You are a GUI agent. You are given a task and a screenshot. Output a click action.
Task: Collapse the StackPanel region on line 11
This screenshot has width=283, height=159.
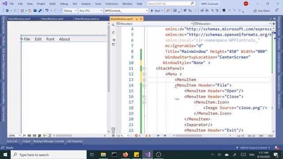pos(144,68)
